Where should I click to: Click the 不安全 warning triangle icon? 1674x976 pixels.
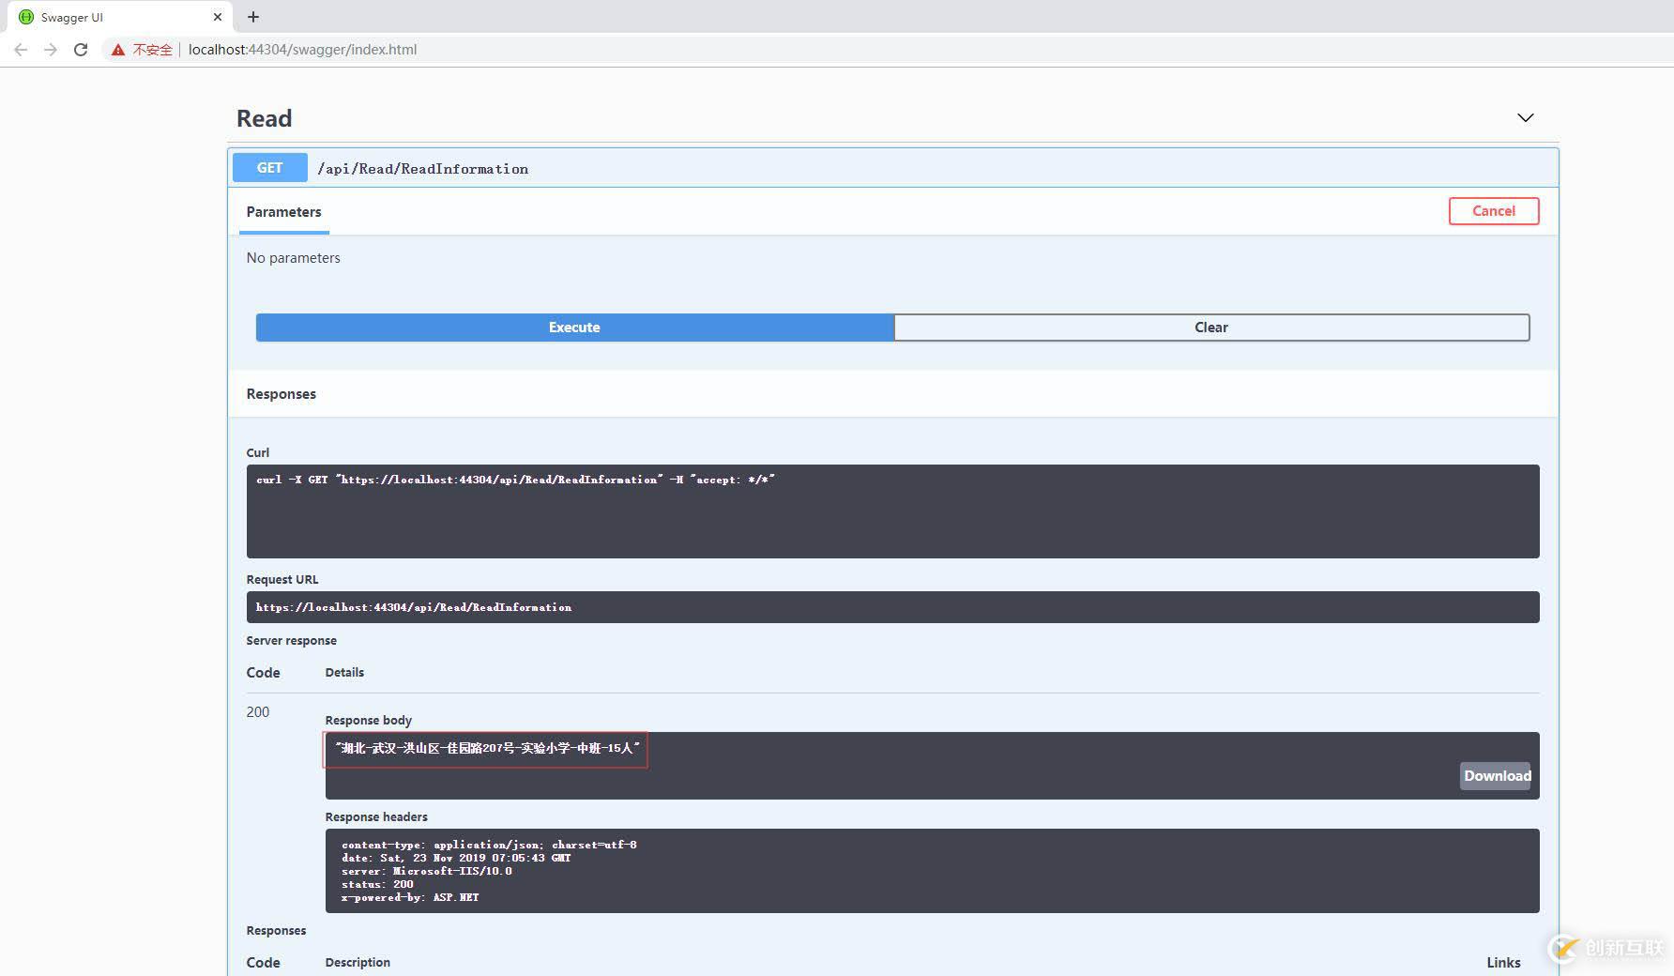coord(116,49)
